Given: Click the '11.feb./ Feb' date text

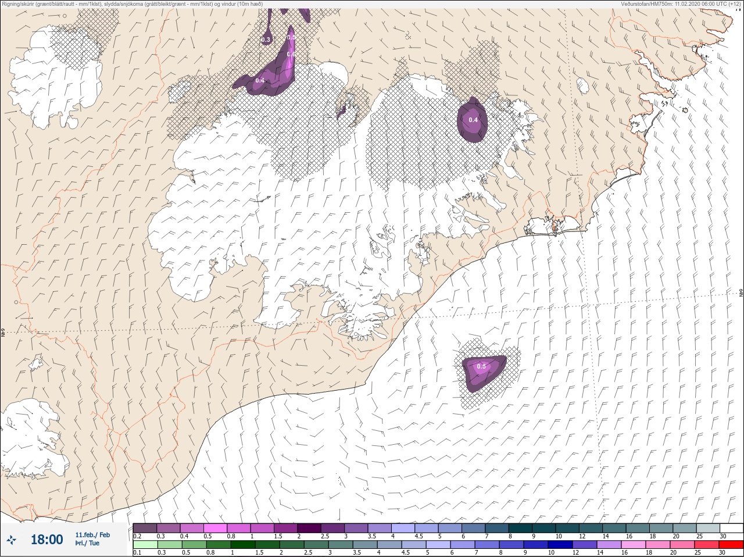Looking at the screenshot, I should pos(92,535).
